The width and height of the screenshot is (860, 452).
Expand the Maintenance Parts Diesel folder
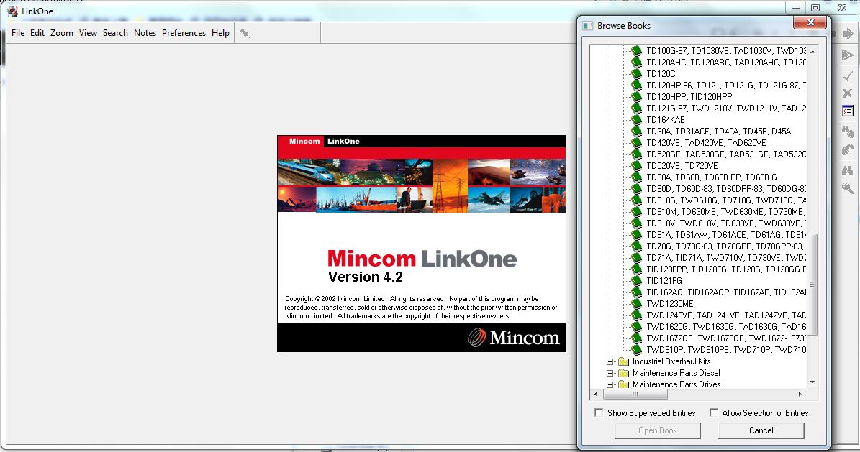coord(610,373)
